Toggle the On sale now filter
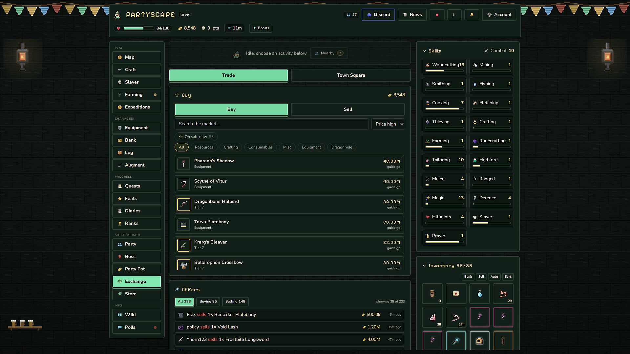Viewport: 630px width, 354px height. click(x=196, y=137)
